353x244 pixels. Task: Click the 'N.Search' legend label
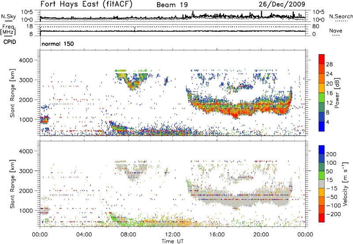click(341, 16)
